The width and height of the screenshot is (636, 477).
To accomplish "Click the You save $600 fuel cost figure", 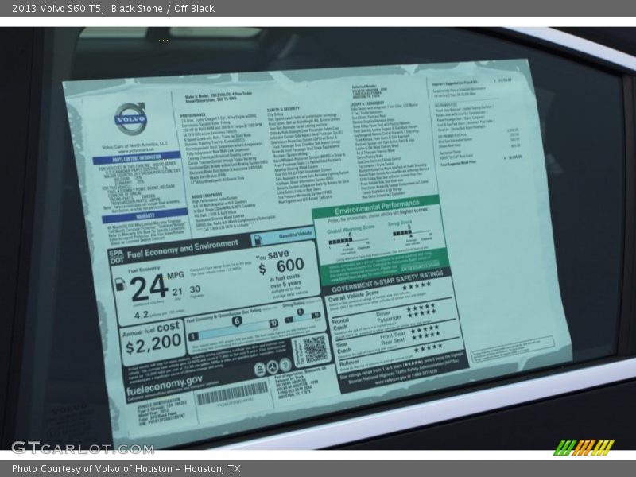I will click(x=281, y=263).
